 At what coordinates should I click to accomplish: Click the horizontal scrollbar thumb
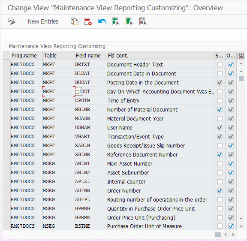click(218, 235)
